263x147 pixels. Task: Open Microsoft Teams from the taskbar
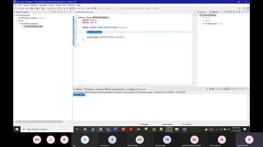coord(108,129)
